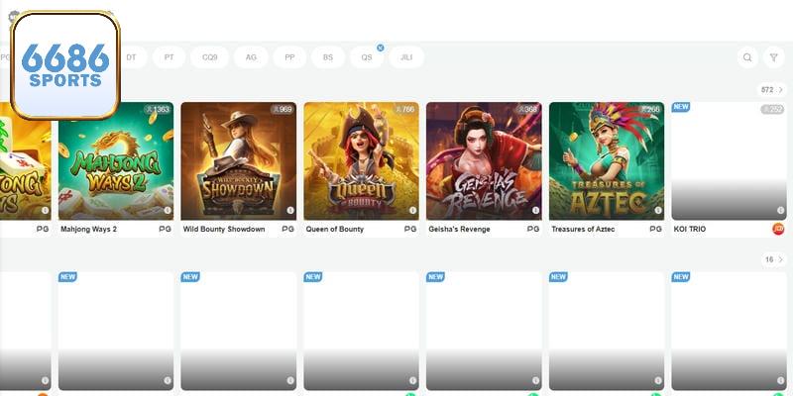Image resolution: width=793 pixels, height=396 pixels.
Task: Click NEW badge on KOI TRIO card
Action: click(x=681, y=107)
